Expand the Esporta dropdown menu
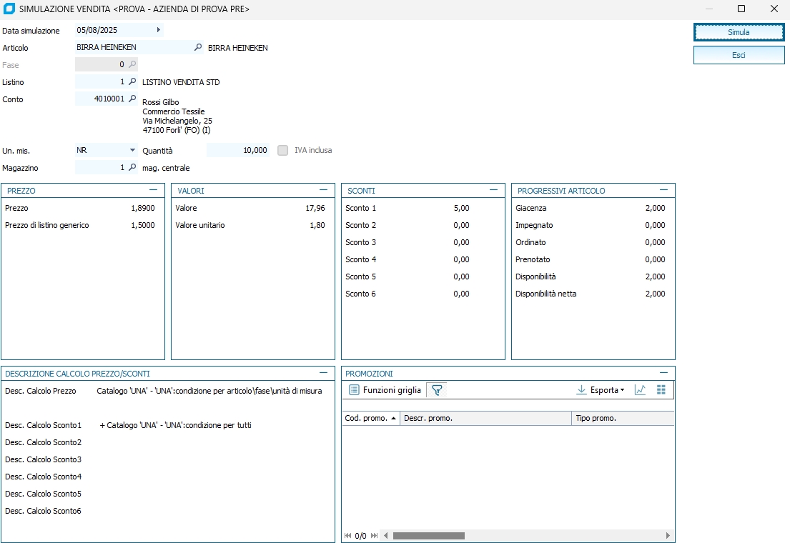This screenshot has width=790, height=543. click(601, 390)
